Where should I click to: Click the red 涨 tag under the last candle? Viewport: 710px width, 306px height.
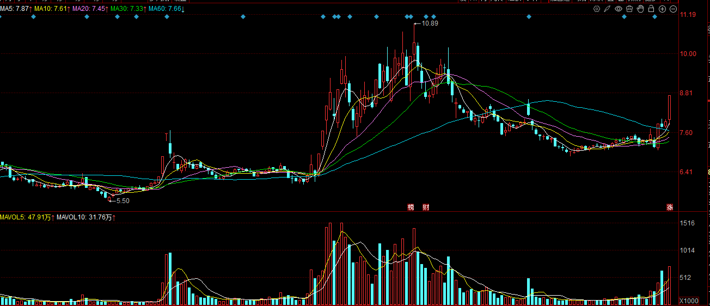[670, 207]
